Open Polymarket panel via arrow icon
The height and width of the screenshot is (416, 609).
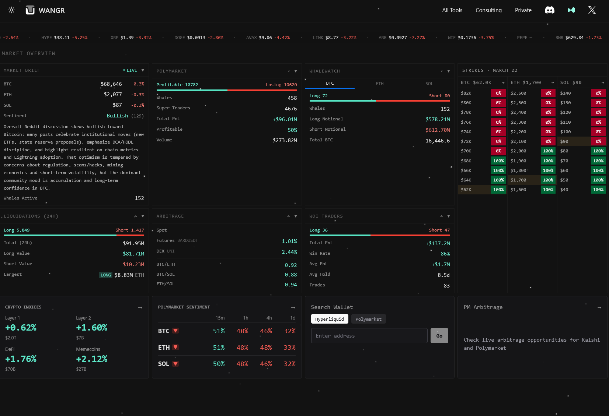point(288,71)
